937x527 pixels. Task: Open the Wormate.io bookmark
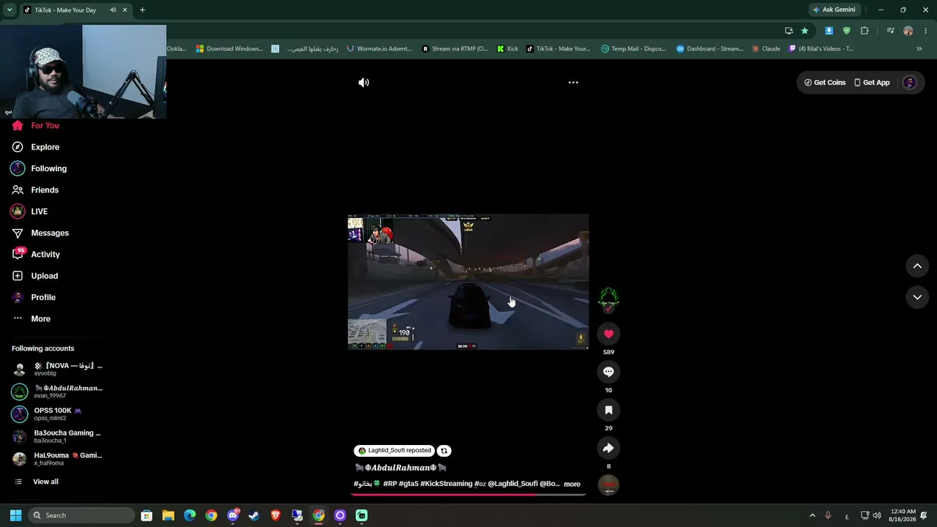[379, 49]
